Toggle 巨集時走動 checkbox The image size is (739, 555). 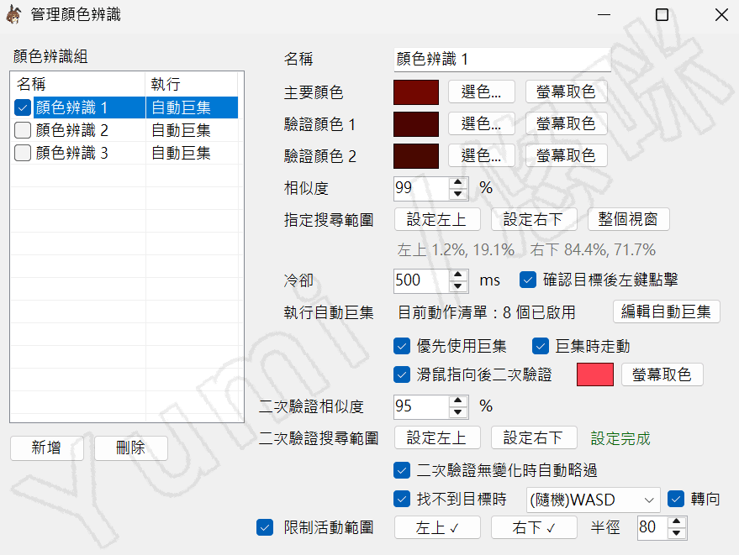pyautogui.click(x=540, y=347)
